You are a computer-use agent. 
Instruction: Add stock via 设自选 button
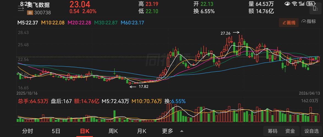(311, 131)
